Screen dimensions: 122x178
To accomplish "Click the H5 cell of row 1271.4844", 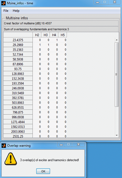I will pyautogui.click(x=63, y=122).
